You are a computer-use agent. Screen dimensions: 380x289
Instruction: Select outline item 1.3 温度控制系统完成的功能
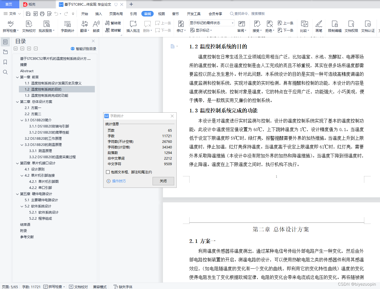click(x=47, y=96)
